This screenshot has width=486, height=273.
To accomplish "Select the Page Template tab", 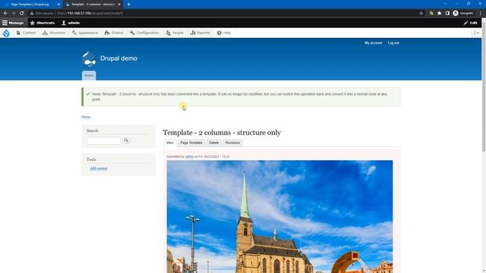I will 191,143.
